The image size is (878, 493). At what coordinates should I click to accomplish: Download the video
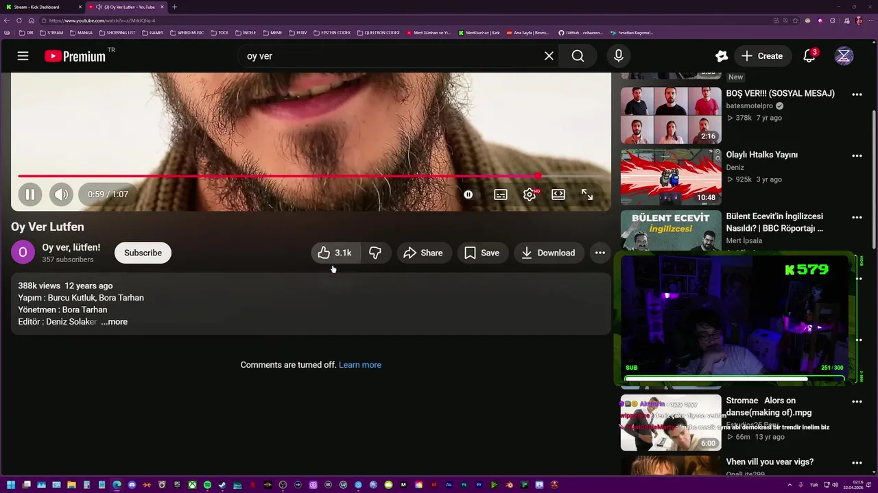click(x=548, y=253)
